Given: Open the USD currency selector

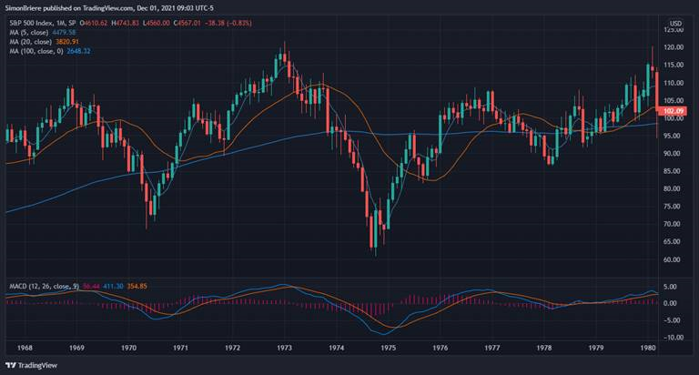Looking at the screenshot, I should tap(675, 23).
